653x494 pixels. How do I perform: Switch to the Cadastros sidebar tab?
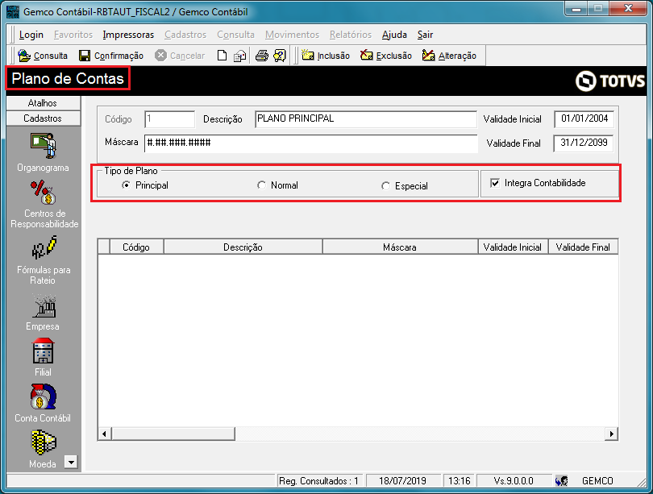44,118
